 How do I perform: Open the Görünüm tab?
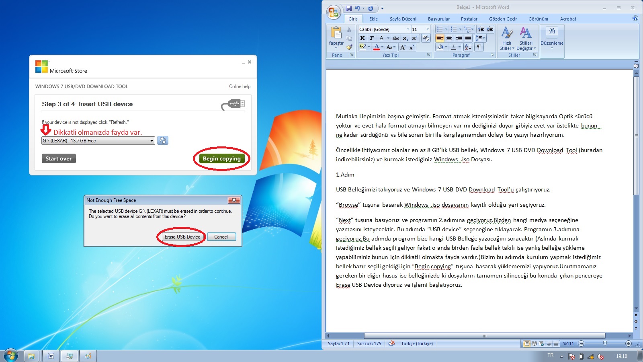[x=538, y=19]
